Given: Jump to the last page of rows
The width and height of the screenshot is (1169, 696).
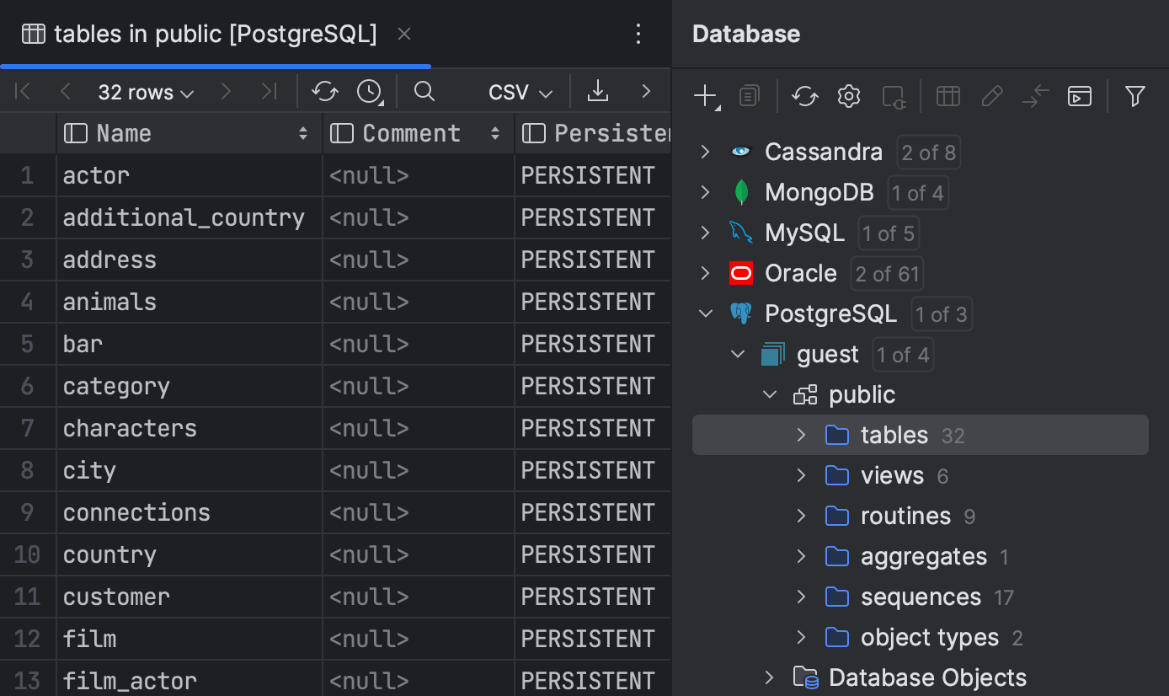Looking at the screenshot, I should 270,91.
